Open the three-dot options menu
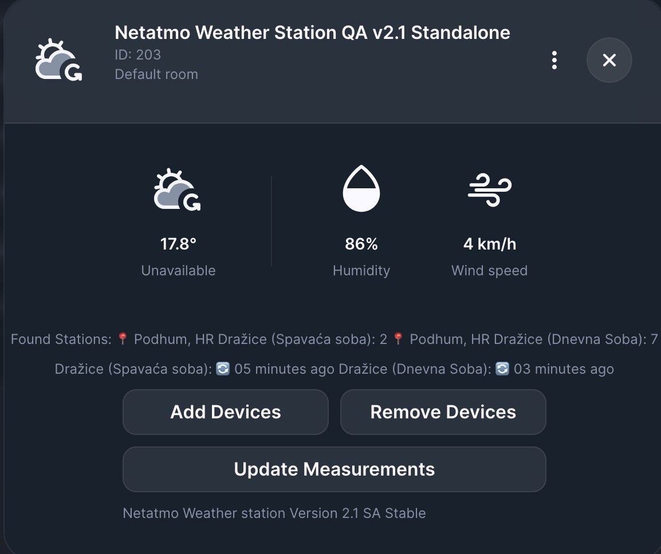Image resolution: width=661 pixels, height=554 pixels. click(x=554, y=60)
